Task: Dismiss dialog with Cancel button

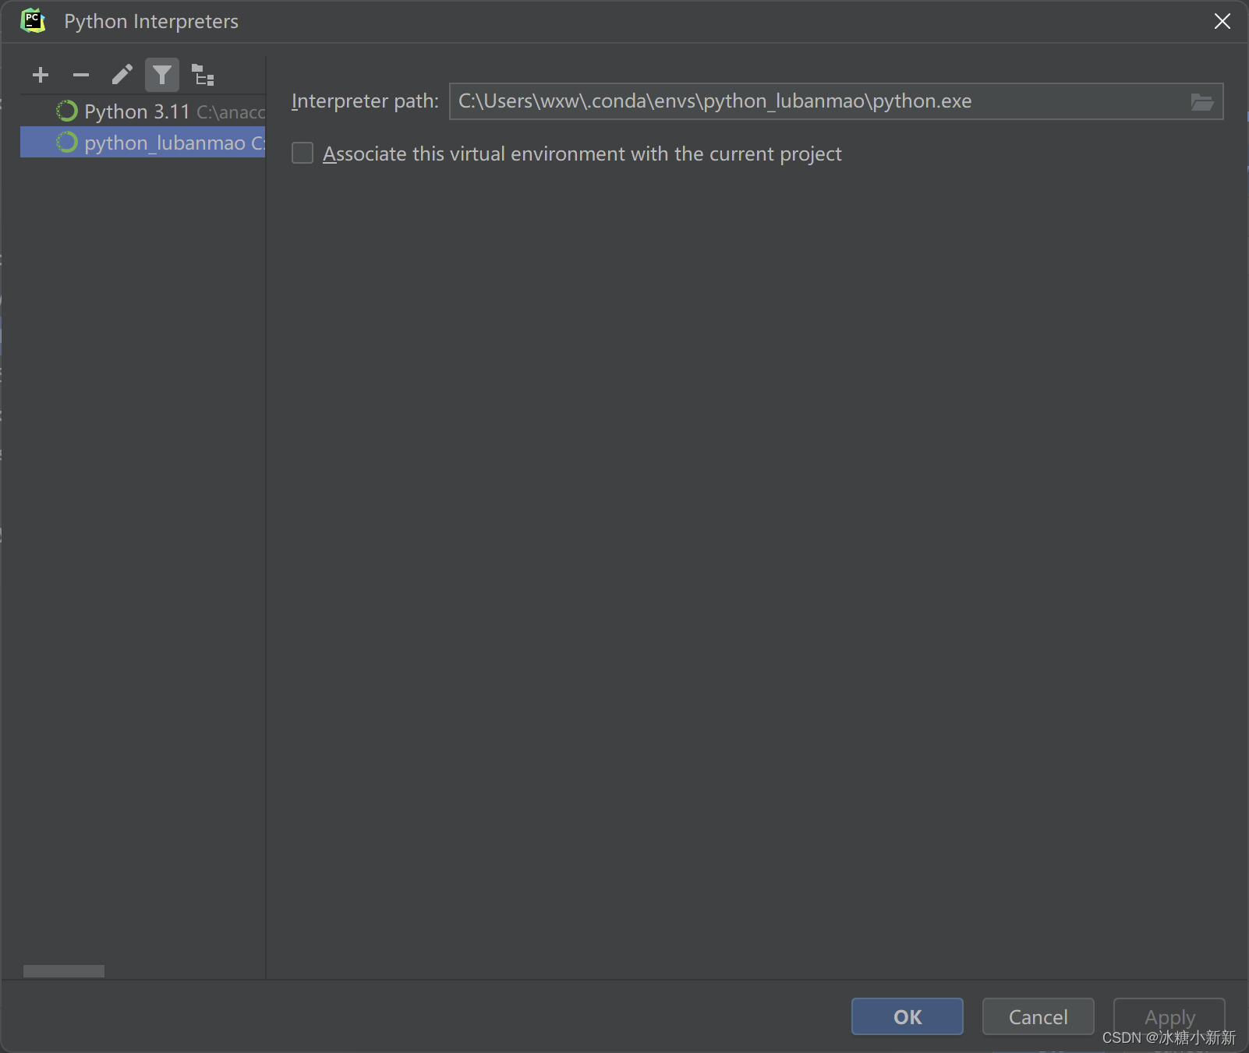Action: point(1038,1016)
